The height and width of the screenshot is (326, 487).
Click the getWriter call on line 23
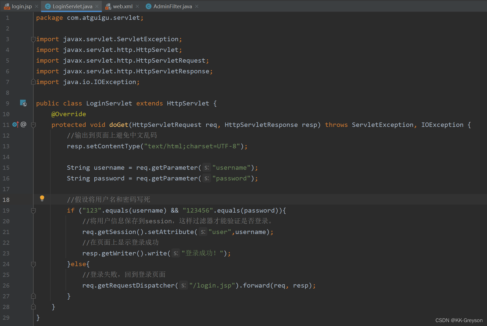pos(119,253)
